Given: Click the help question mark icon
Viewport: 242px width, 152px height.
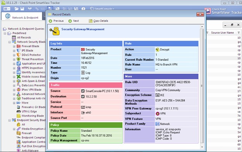Looking at the screenshot, I should click(83, 9).
